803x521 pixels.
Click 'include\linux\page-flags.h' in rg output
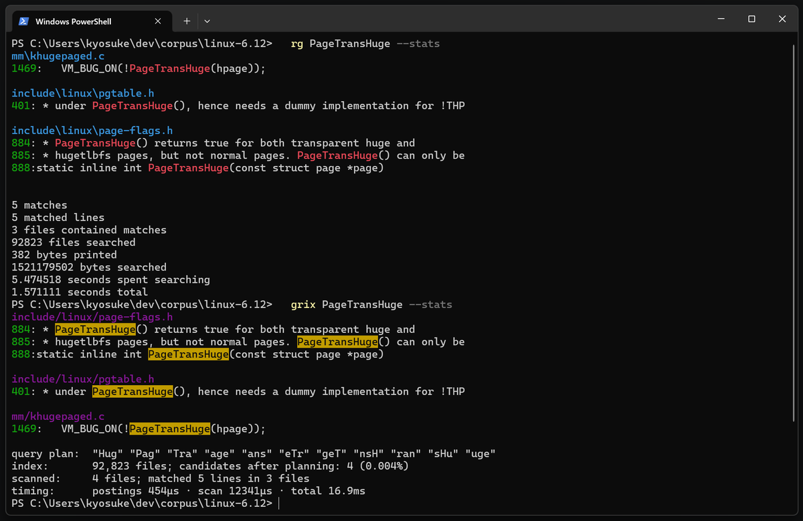click(92, 131)
